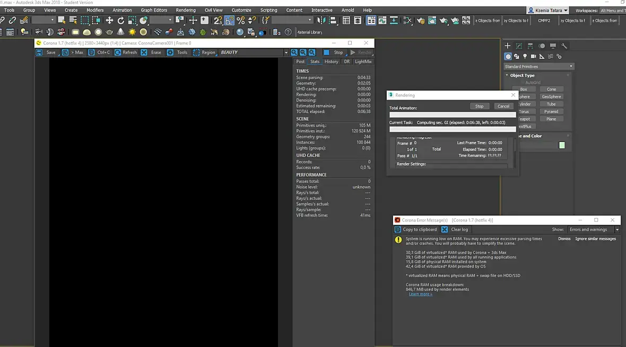Screen dimensions: 626x347
Task: Enable the AutoGrid checkbox
Action: pos(522,83)
